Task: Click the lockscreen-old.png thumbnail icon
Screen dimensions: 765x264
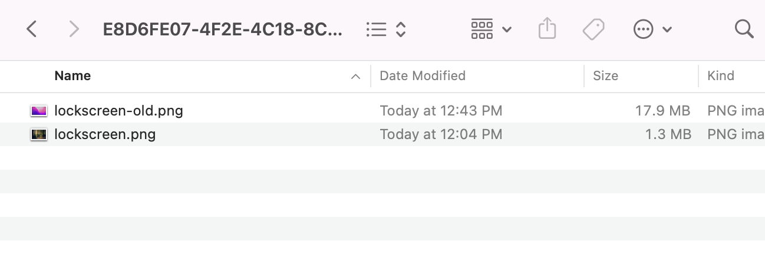Action: click(x=38, y=110)
